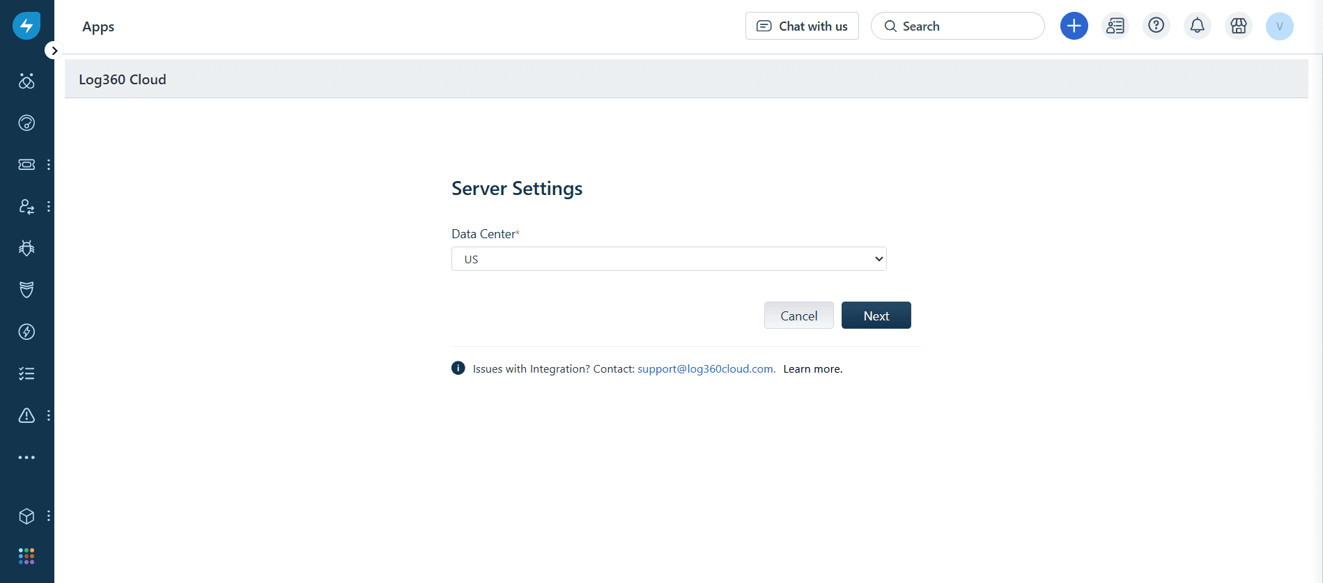The width and height of the screenshot is (1323, 583).
Task: Click the Chat with us button
Action: tap(802, 26)
